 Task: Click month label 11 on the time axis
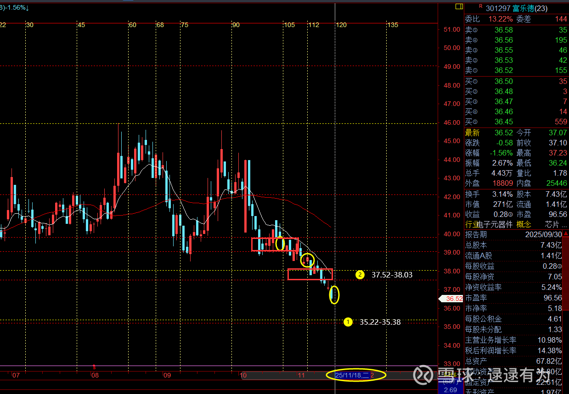(x=301, y=375)
